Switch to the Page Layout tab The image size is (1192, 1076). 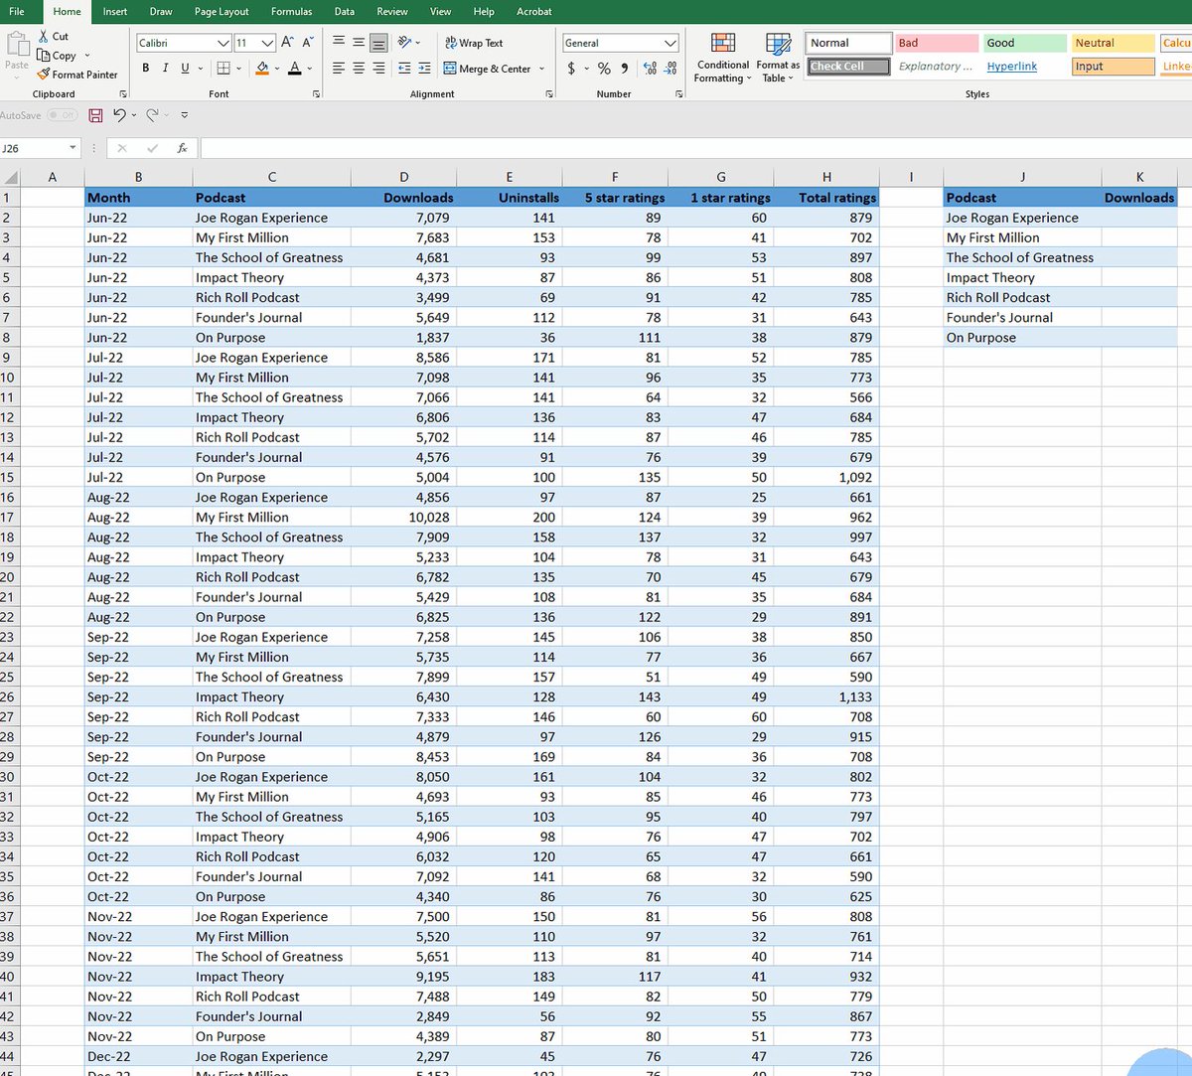pos(222,12)
